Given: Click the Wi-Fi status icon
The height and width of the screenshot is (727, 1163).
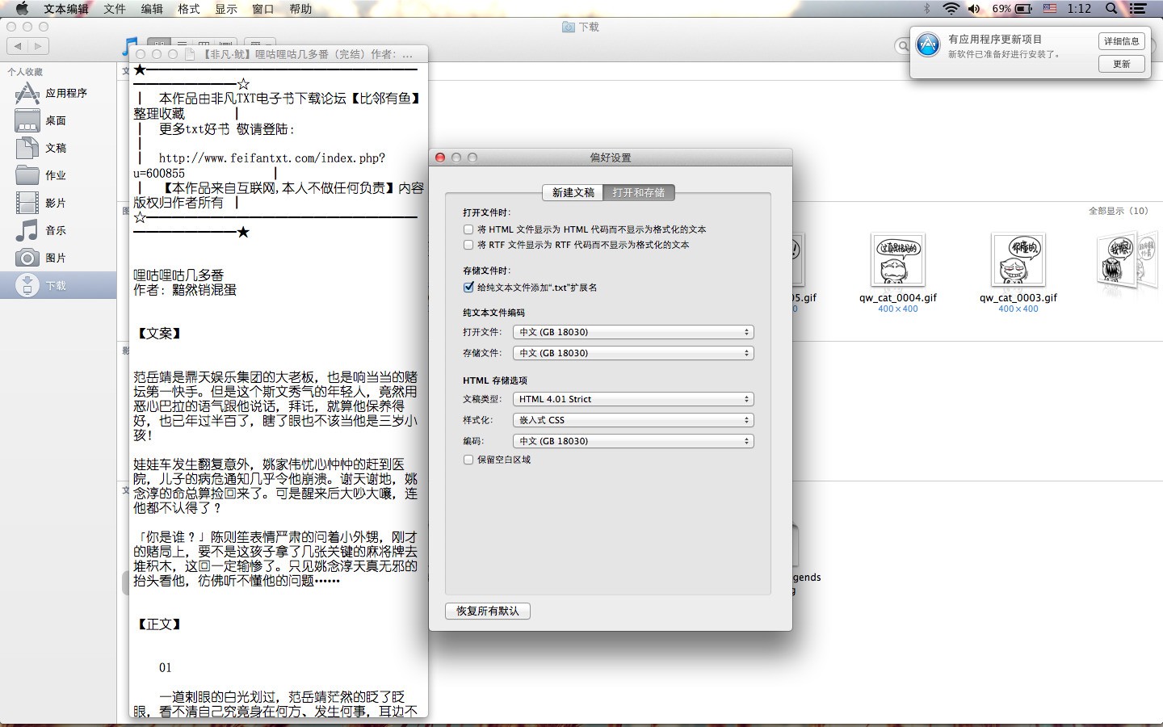Looking at the screenshot, I should point(951,9).
